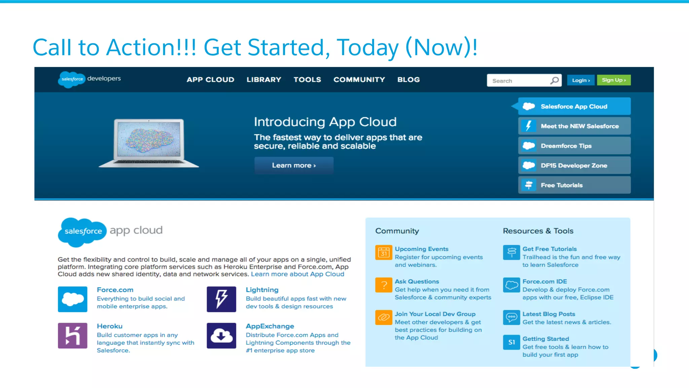Select the DF15 Developer Zone tab
The image size is (689, 388).
point(574,165)
